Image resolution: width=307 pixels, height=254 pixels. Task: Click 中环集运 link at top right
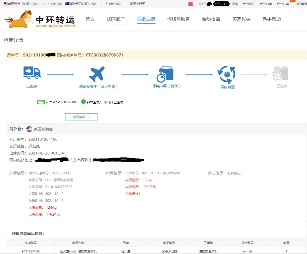[x=301, y=4]
